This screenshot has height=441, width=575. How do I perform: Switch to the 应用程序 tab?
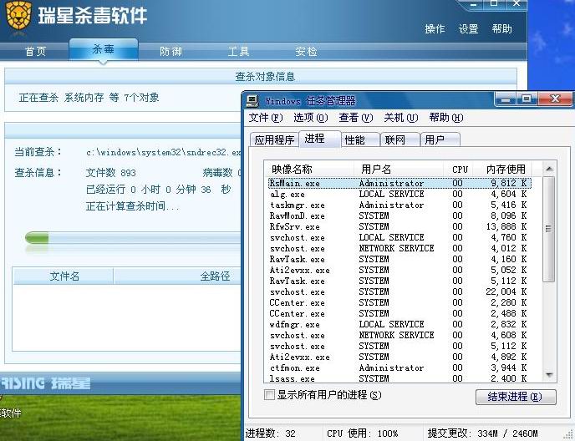pos(274,140)
